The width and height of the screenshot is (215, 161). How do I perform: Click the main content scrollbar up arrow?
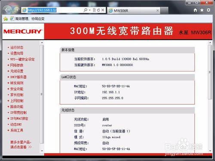[210, 43]
